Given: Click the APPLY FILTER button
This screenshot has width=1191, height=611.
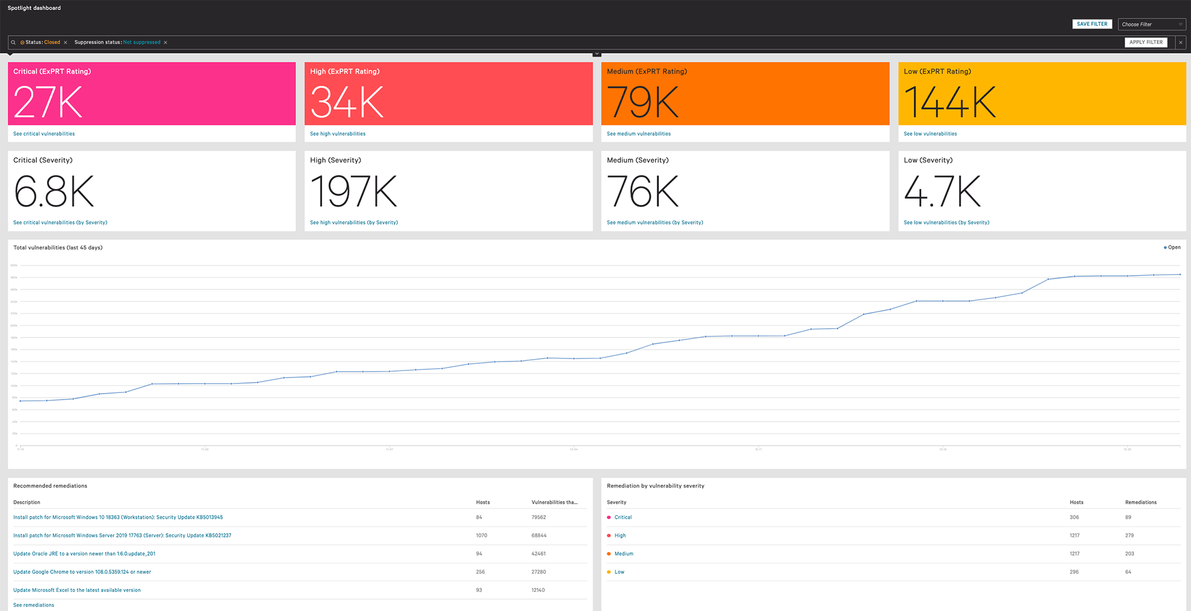Looking at the screenshot, I should pyautogui.click(x=1146, y=42).
